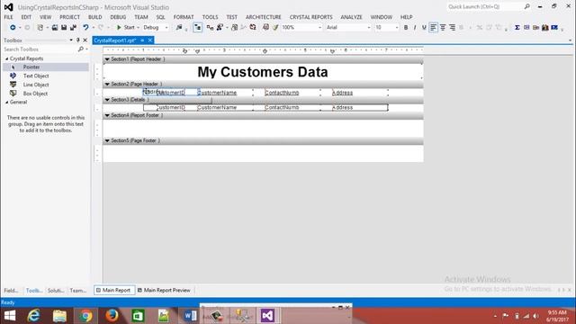Select Align Left in formatting toolbar
This screenshot has height=324, width=576.
434,28
